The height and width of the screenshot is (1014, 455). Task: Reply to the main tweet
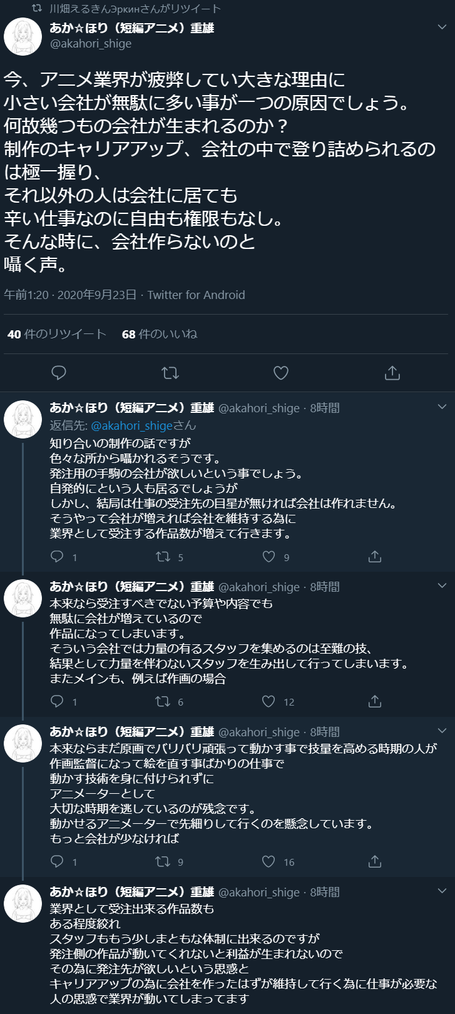pyautogui.click(x=59, y=373)
